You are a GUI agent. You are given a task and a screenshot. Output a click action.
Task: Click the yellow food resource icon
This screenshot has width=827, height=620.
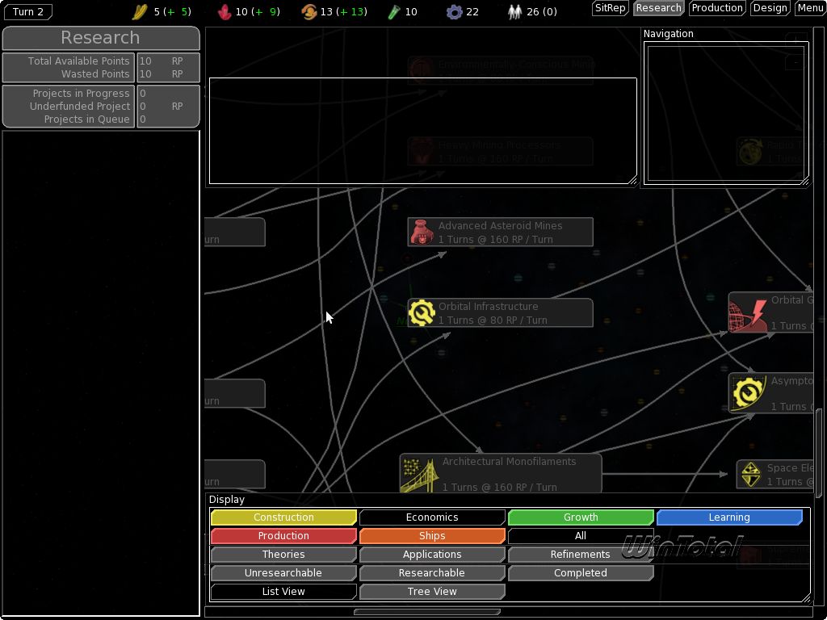pyautogui.click(x=140, y=11)
